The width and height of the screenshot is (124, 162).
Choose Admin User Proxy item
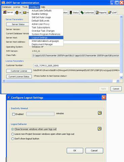(46, 24)
